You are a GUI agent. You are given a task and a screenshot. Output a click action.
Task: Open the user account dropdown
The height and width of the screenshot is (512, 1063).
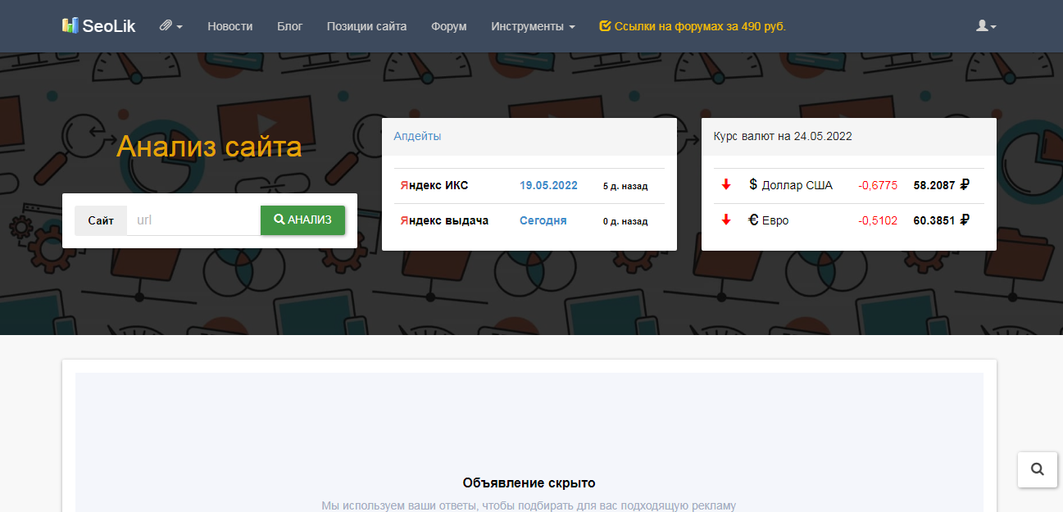pos(986,26)
